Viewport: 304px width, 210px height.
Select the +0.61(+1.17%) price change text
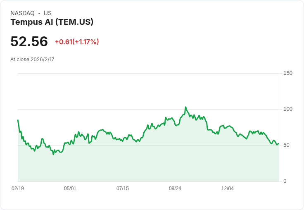[77, 42]
